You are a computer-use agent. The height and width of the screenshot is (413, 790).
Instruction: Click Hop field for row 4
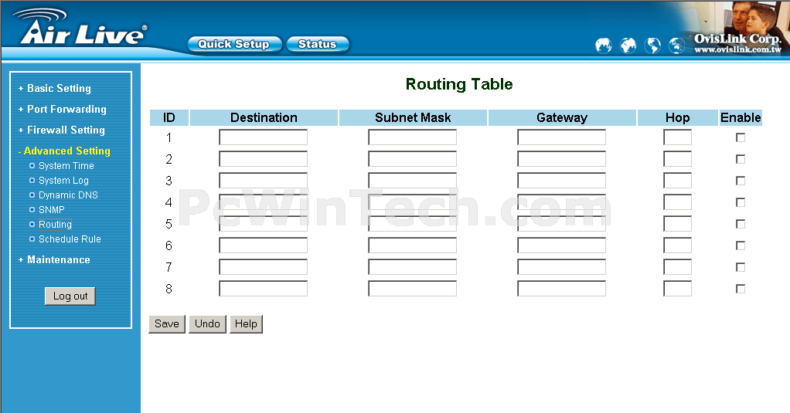click(x=677, y=202)
